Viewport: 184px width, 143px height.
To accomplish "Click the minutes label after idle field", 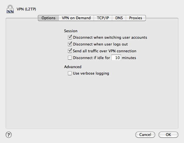I will pos(129,58).
